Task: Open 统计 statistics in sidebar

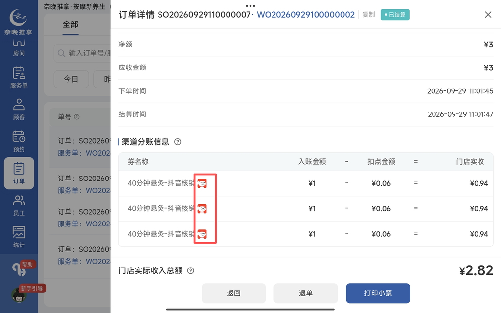Action: (x=19, y=237)
